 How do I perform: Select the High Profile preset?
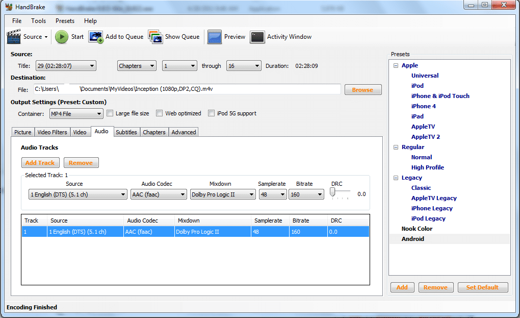428,167
